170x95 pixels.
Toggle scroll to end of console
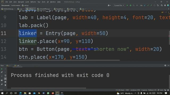click(x=5, y=79)
